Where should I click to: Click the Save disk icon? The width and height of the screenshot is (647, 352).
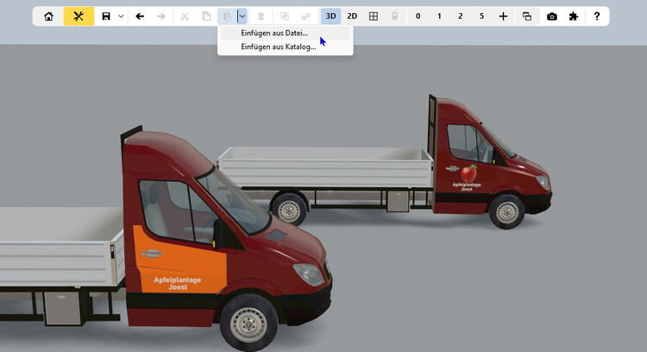click(106, 16)
